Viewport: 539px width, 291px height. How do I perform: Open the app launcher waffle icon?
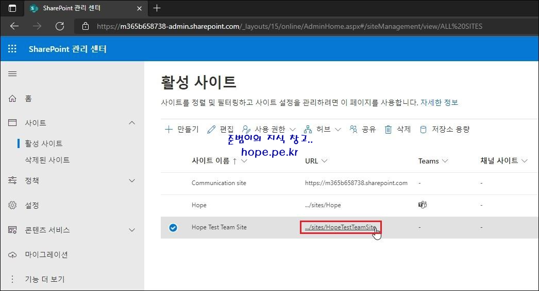[12, 49]
